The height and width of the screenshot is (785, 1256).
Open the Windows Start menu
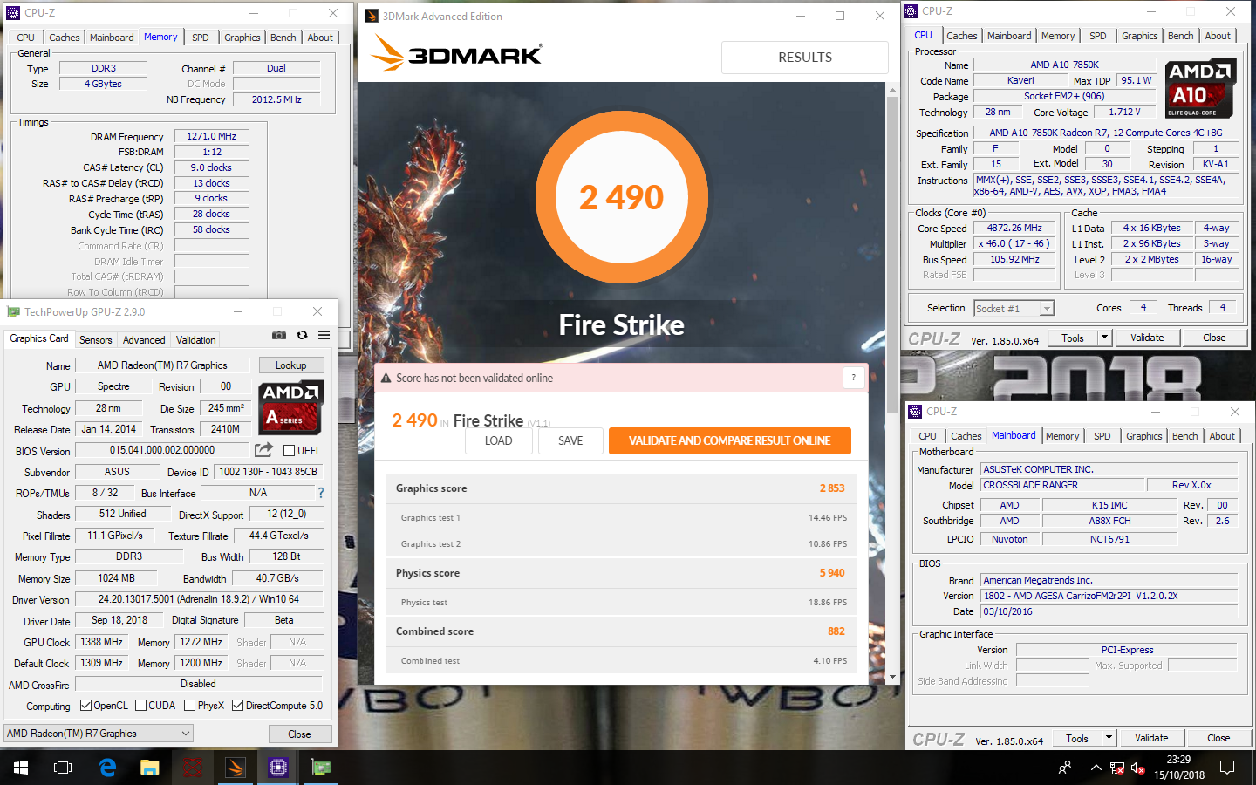tap(21, 768)
